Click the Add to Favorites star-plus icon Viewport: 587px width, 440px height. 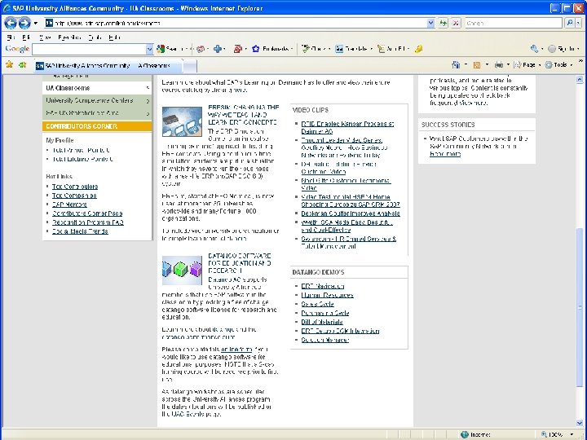[23, 64]
